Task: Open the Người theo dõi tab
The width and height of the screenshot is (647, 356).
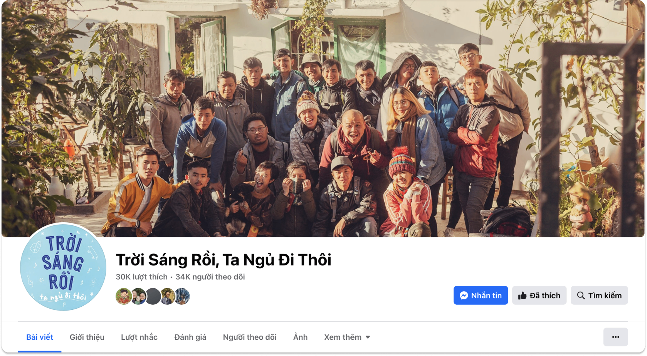Action: point(250,337)
